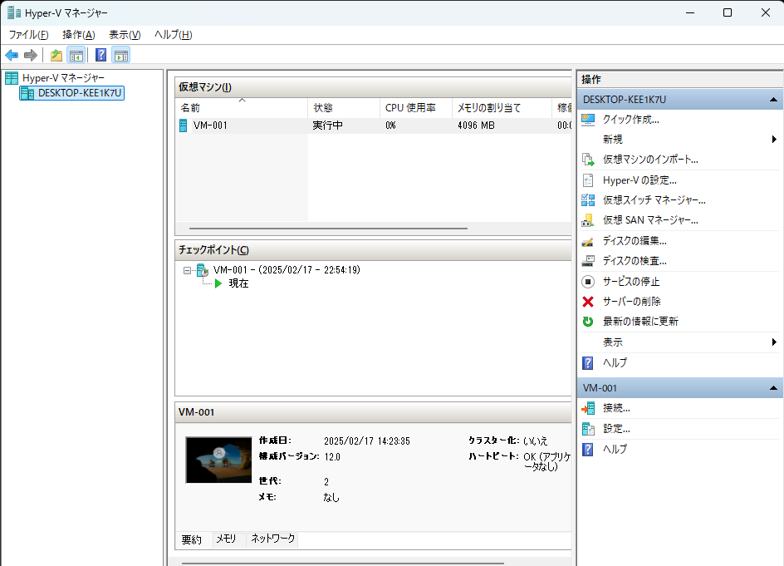Screen dimensions: 784x566
Task: Expand the 表示 submenu arrow in actions
Action: click(774, 342)
